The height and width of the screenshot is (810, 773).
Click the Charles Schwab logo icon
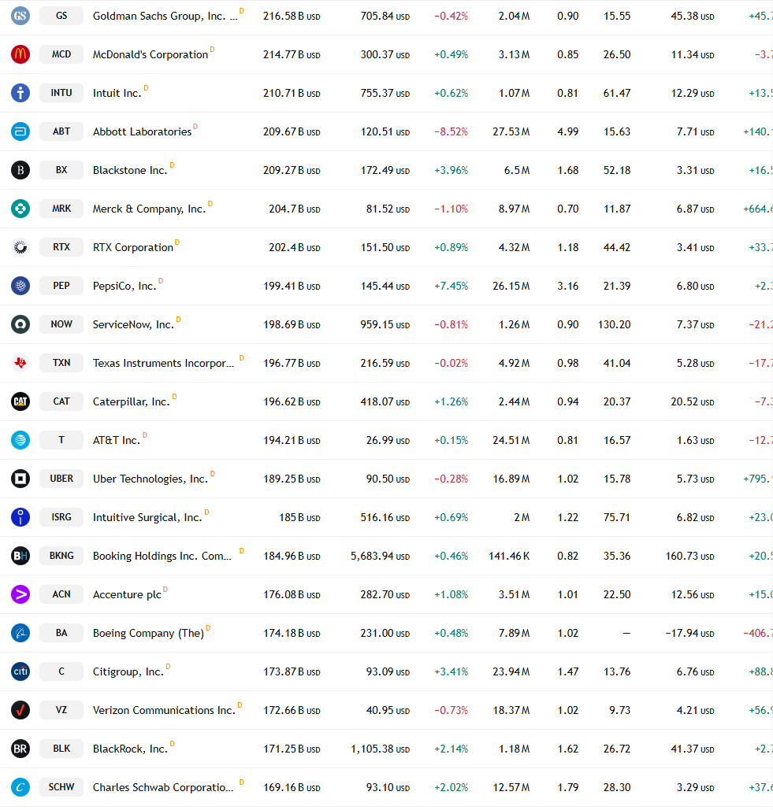click(20, 787)
